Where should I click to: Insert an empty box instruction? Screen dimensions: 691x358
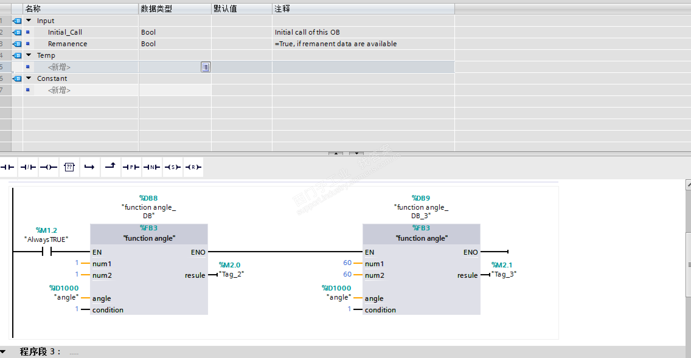(69, 167)
